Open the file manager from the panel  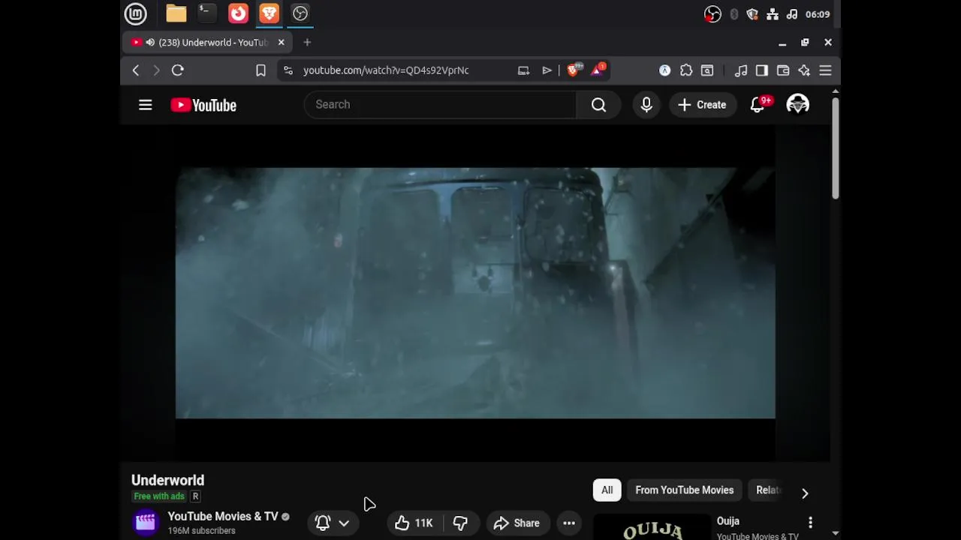pyautogui.click(x=176, y=13)
